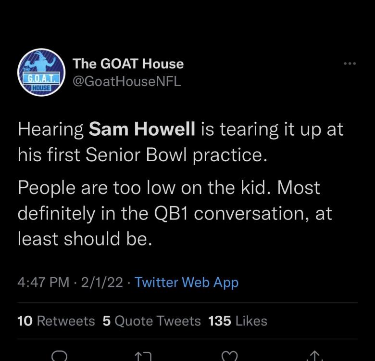Click the G.O.A.T. House profile avatar

41,72
